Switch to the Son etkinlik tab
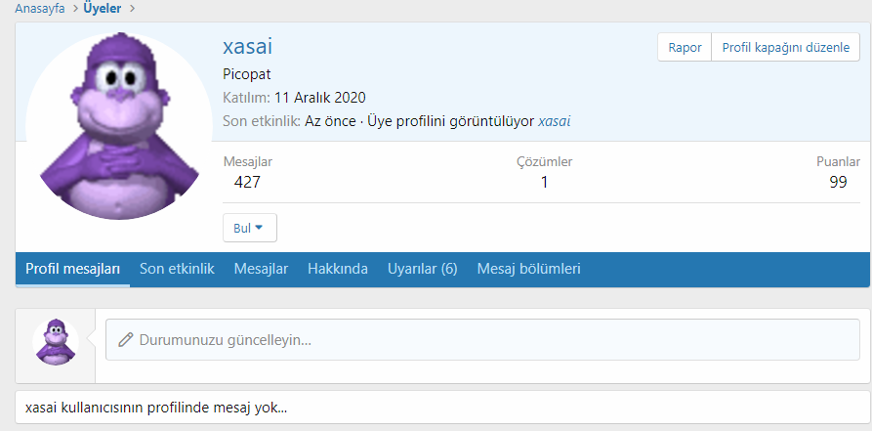872x431 pixels. pos(177,269)
